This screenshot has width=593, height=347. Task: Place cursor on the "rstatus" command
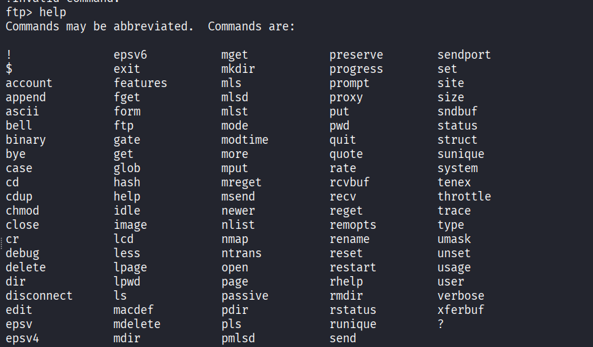click(352, 310)
